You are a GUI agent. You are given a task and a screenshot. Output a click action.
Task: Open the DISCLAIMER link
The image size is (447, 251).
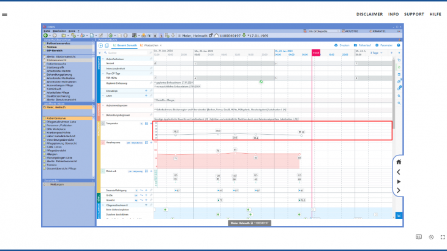[369, 13]
